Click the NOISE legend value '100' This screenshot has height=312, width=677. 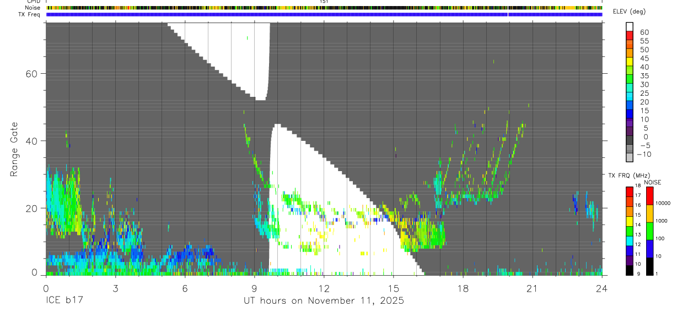pos(659,238)
